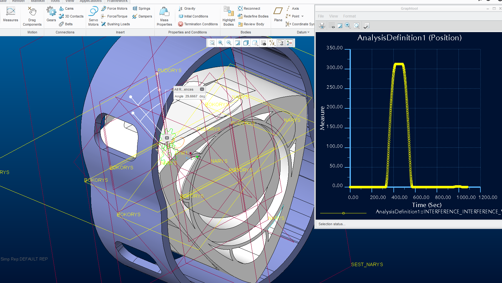Screen dimensions: 502x283
Task: Repaint the Graphtool view
Action: tap(340, 26)
